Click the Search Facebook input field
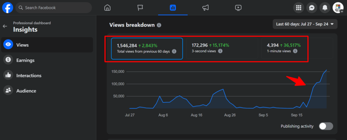 tap(54, 7)
